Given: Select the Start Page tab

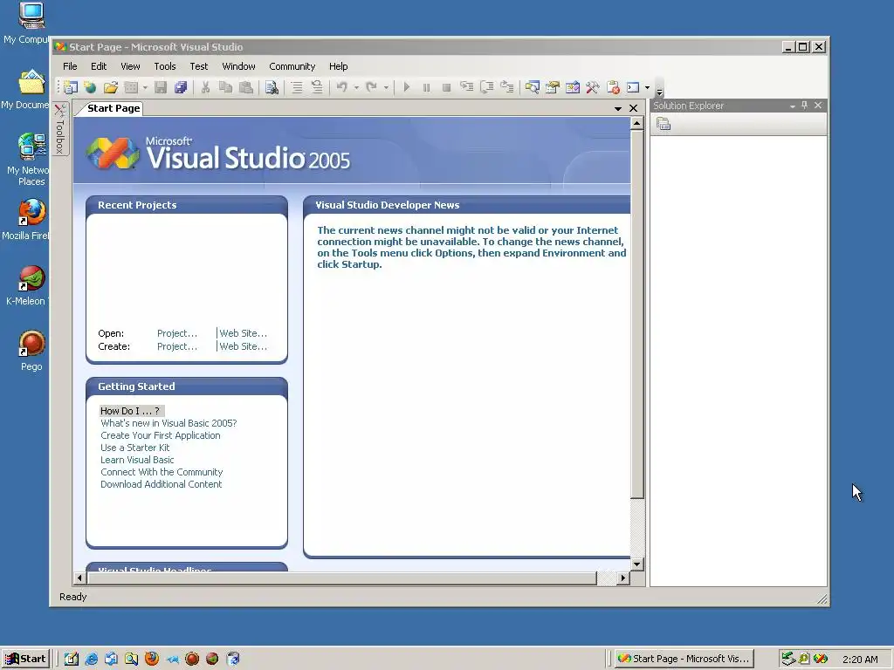Looking at the screenshot, I should click(113, 108).
